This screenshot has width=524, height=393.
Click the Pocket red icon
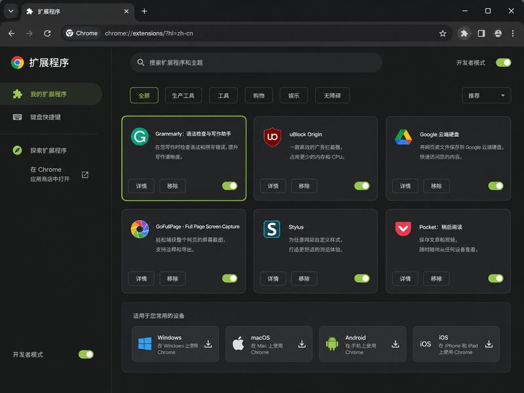tap(403, 229)
